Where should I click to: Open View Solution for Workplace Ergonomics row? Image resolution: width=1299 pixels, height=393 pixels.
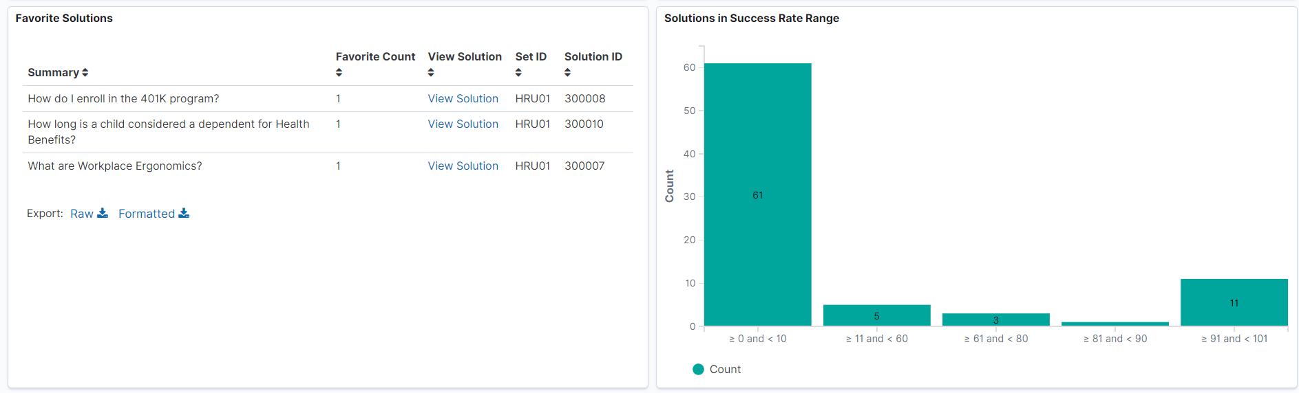[463, 166]
